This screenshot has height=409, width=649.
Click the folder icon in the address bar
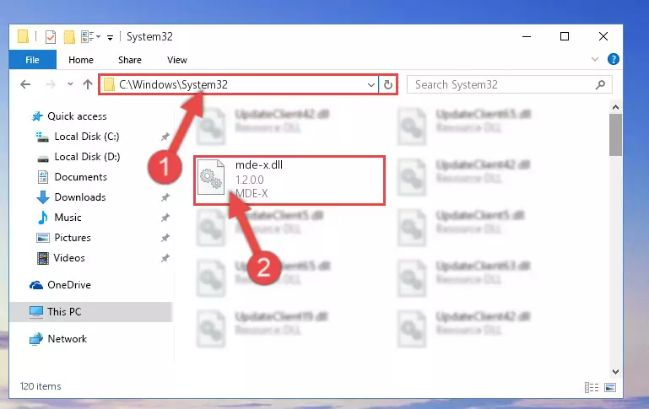(109, 85)
